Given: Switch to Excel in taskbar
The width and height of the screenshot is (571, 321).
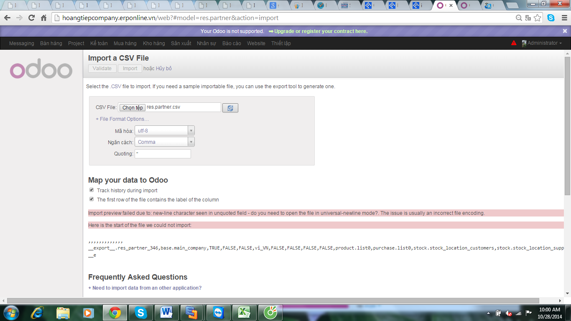Looking at the screenshot, I should coord(244,313).
